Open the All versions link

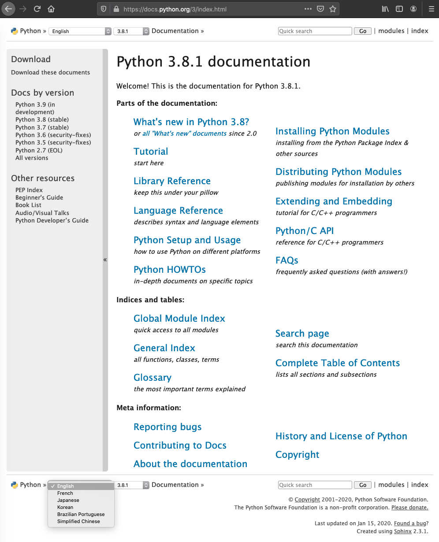32,158
